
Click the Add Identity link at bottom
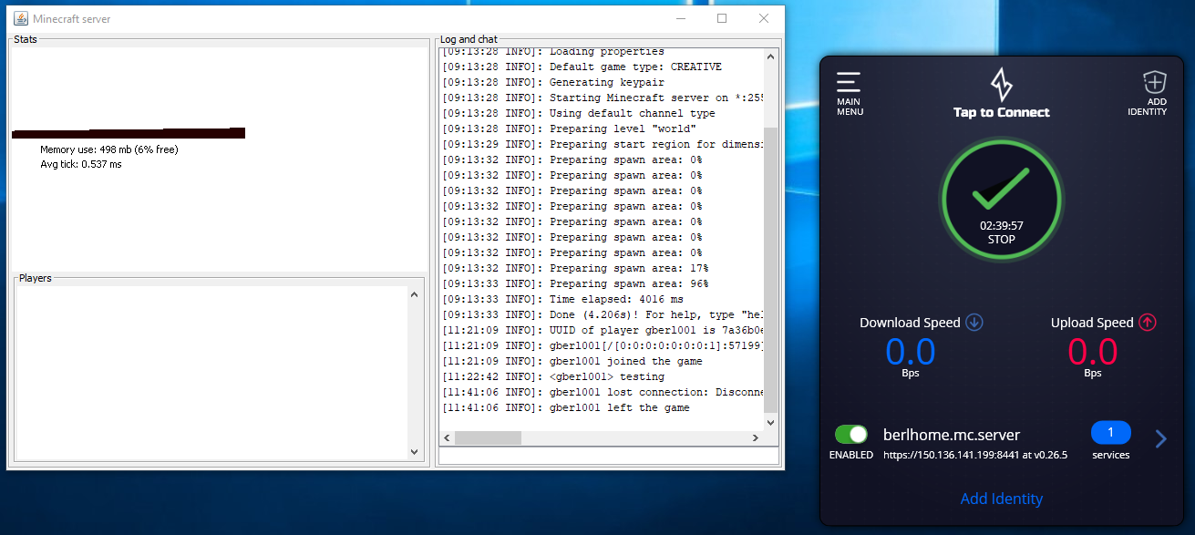coord(1001,499)
